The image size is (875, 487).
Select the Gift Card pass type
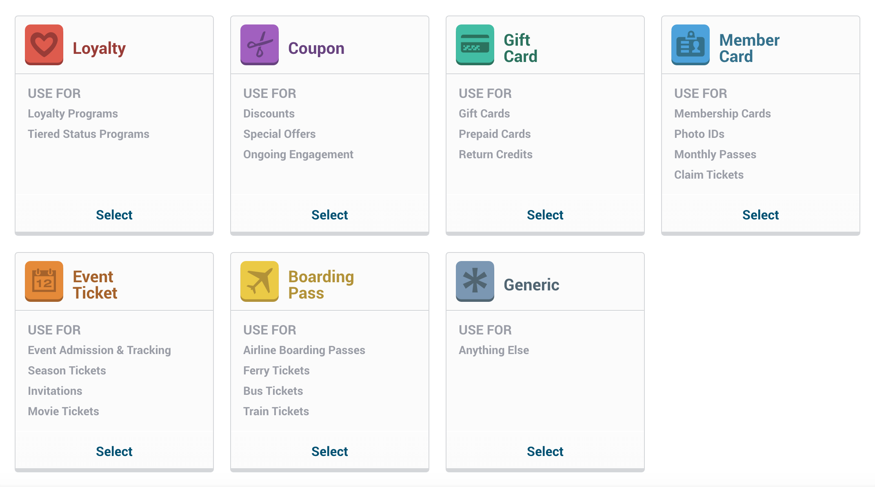tap(545, 215)
